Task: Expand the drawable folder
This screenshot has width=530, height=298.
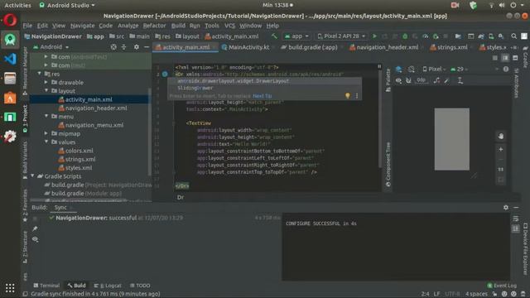Action: pos(46,82)
